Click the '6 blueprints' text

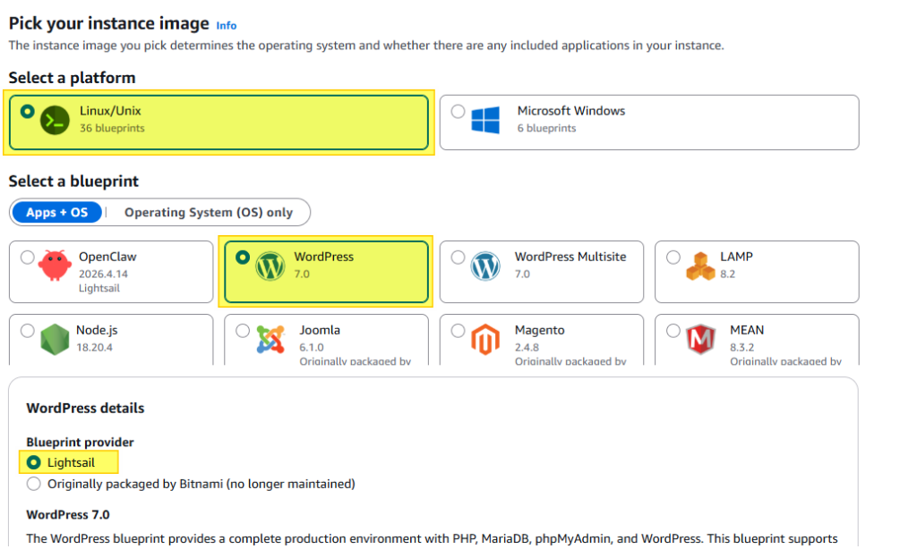coord(546,128)
